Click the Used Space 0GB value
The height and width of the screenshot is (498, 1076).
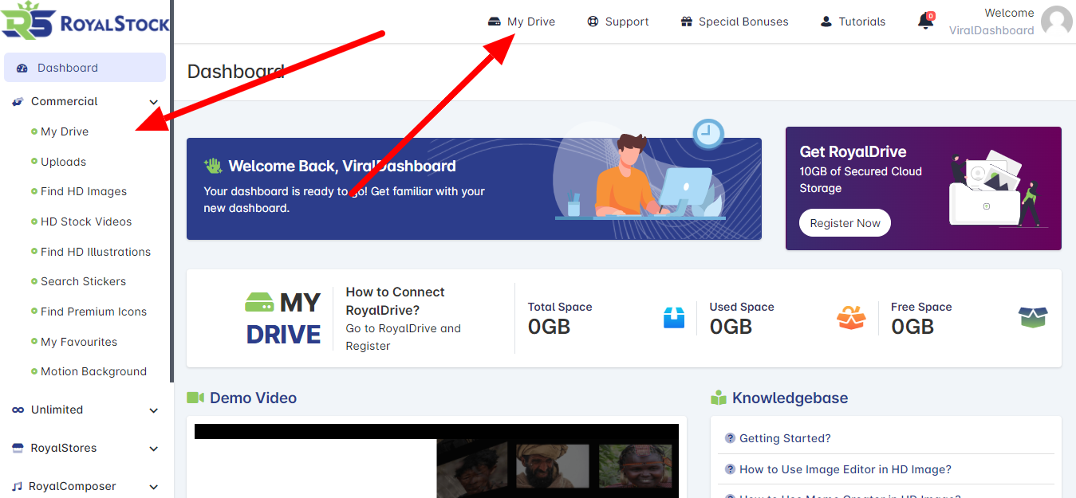click(x=731, y=327)
